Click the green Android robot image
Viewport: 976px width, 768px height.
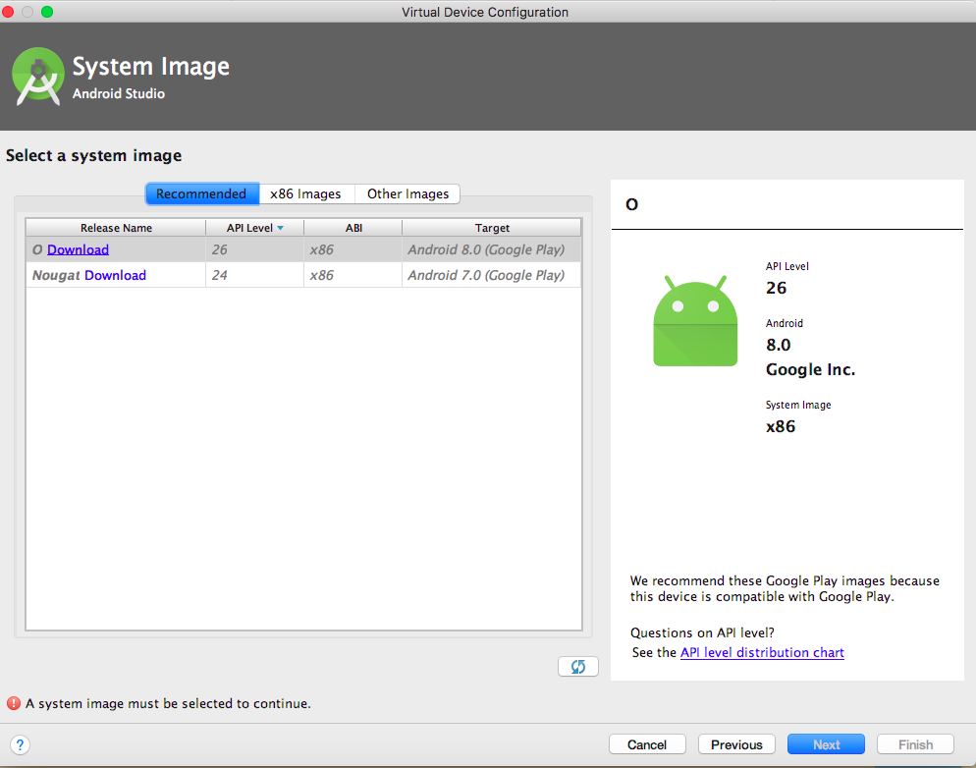click(x=695, y=322)
